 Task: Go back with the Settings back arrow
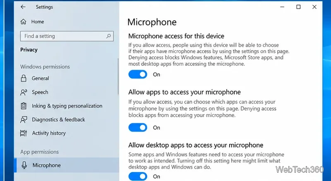[23, 7]
